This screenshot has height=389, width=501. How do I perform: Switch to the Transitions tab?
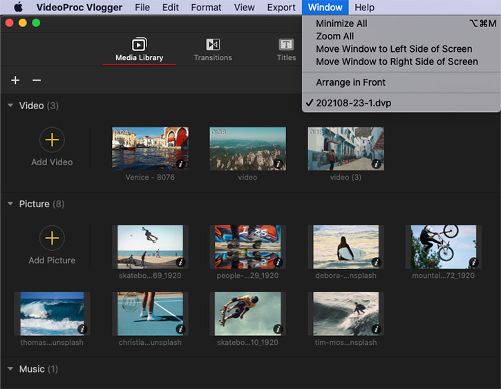click(x=213, y=49)
